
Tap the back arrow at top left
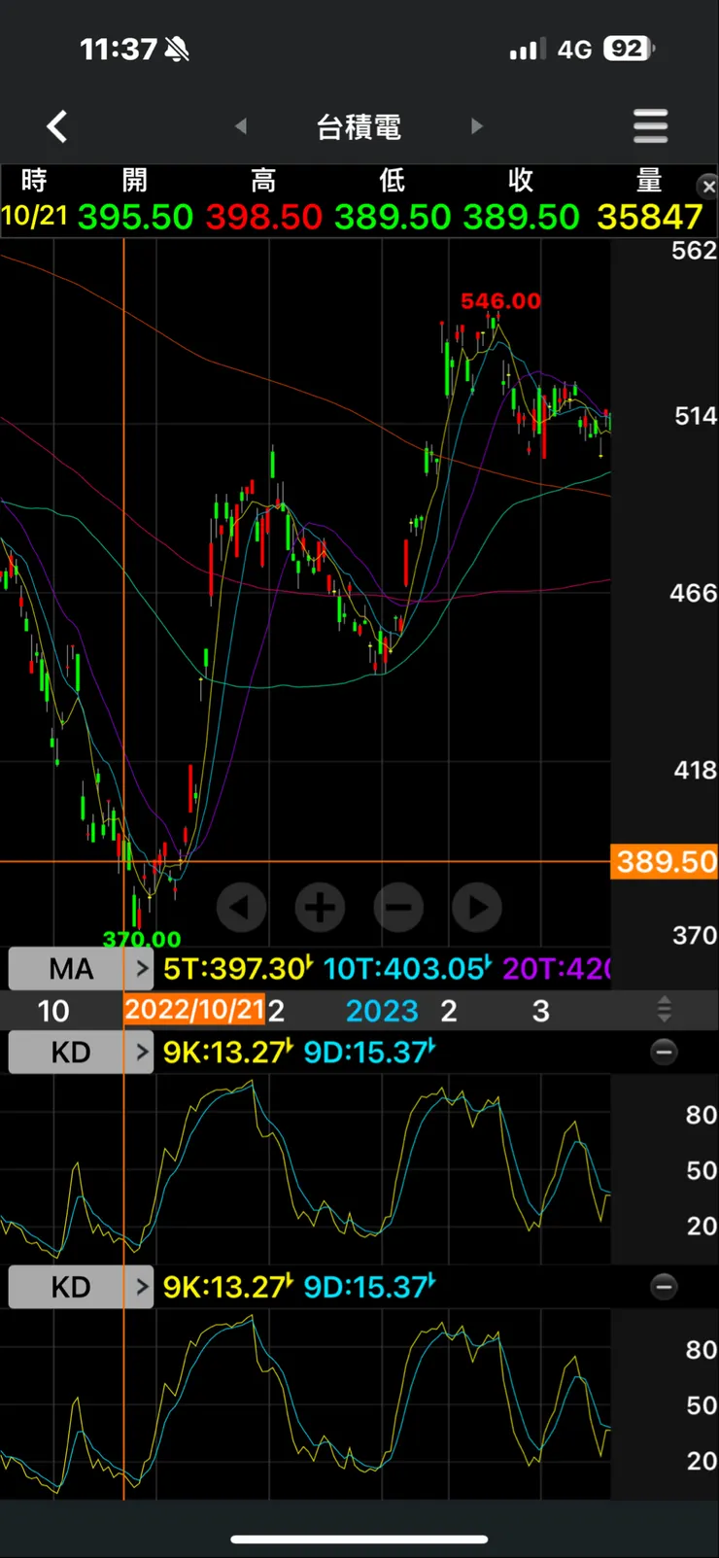point(57,126)
